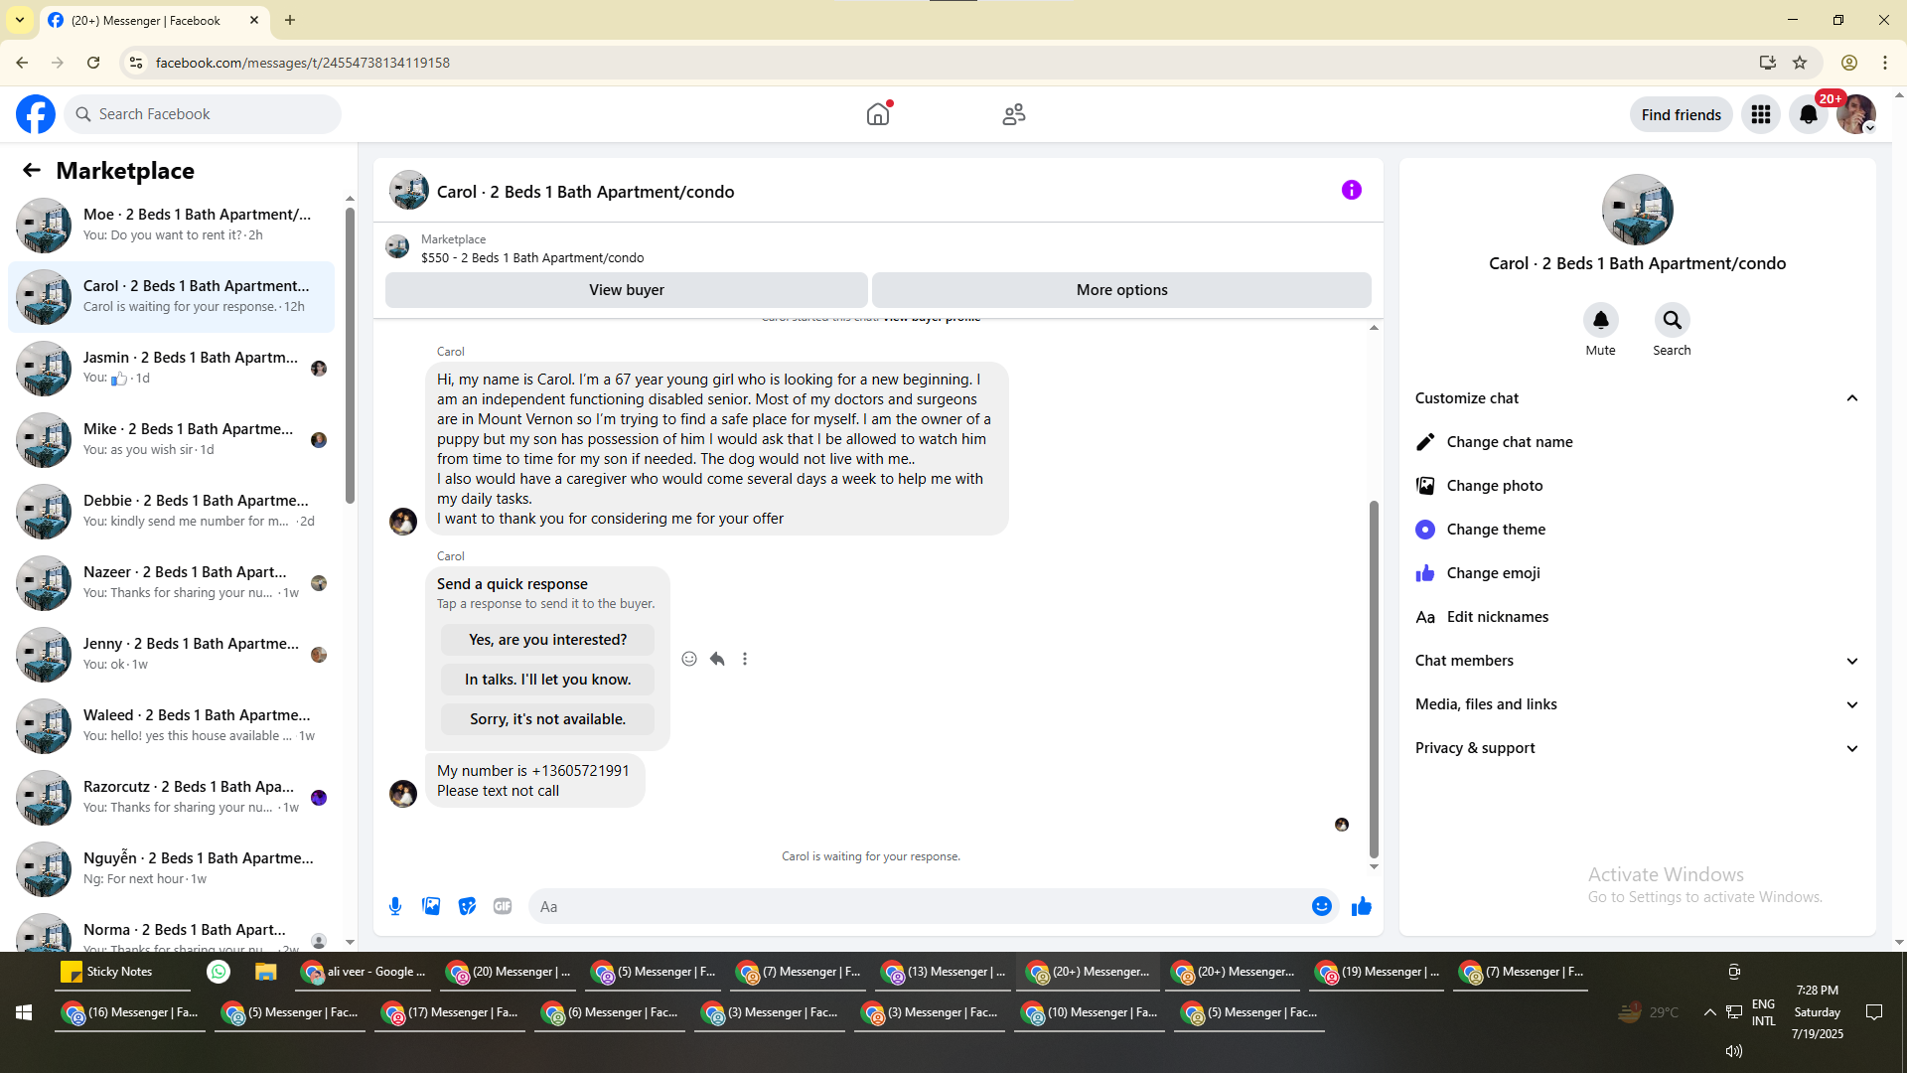This screenshot has width=1907, height=1073.
Task: Expand Media, files and links
Action: (x=1851, y=704)
